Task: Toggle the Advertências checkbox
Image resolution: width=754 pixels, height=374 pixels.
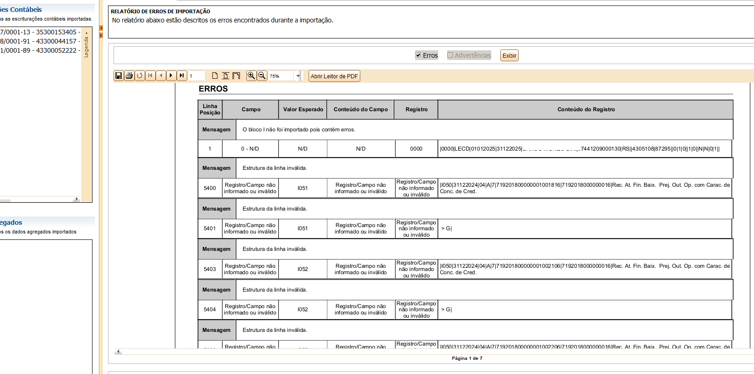Action: (450, 55)
